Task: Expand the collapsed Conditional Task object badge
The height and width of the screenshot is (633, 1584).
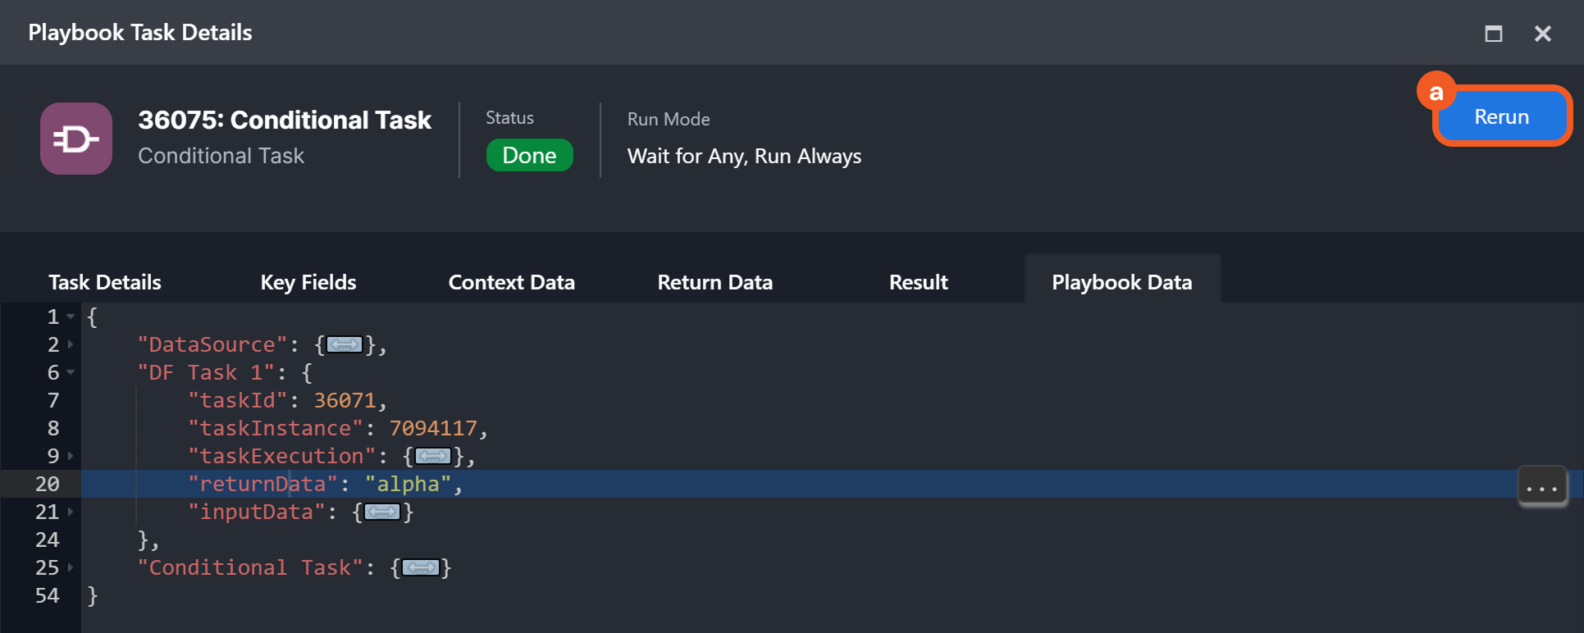Action: tap(421, 568)
